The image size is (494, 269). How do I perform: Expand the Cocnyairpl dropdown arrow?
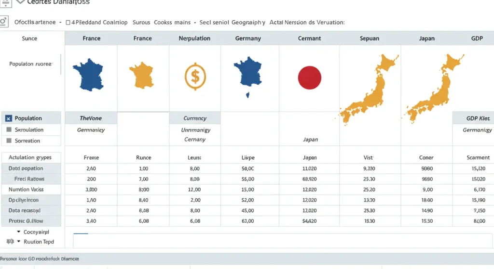[x=18, y=231]
